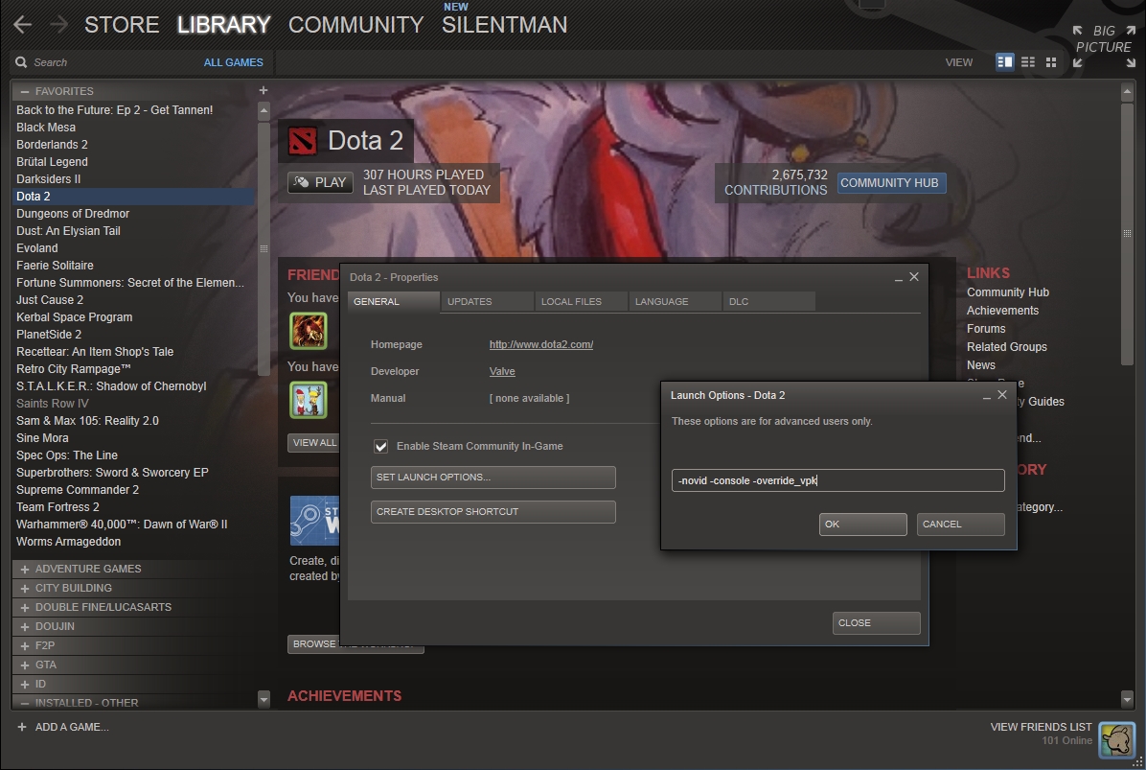Click the plus icon above the game list

(264, 90)
